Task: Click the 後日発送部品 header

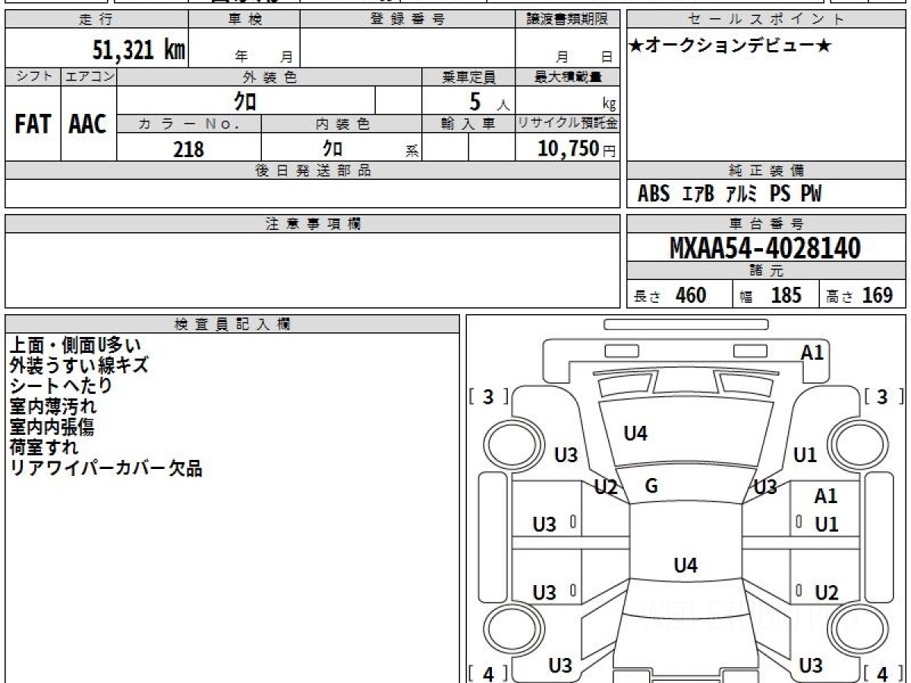Action: point(312,171)
